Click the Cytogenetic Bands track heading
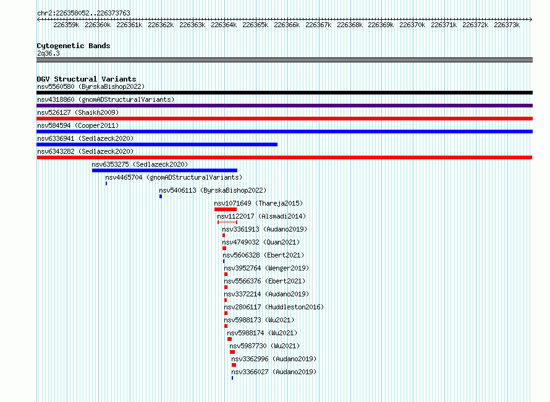 (74, 46)
